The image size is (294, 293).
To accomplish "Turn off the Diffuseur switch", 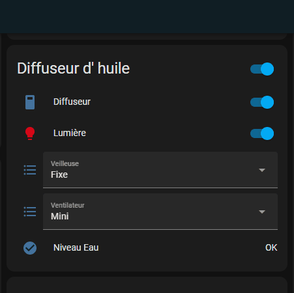I will click(262, 102).
